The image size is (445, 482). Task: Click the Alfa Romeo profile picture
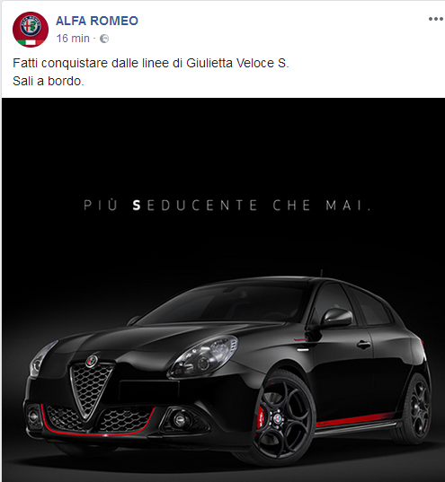pyautogui.click(x=31, y=30)
